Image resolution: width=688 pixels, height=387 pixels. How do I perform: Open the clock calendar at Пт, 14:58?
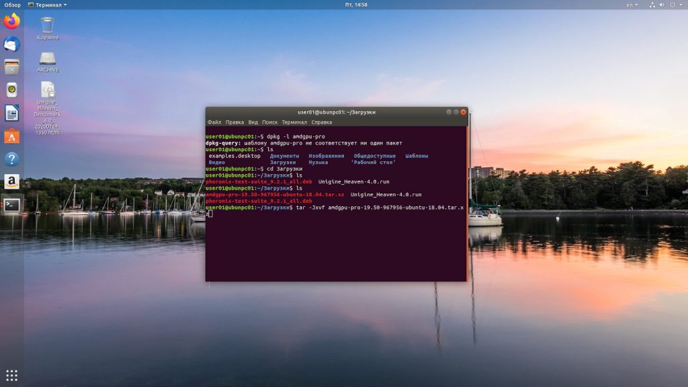click(x=356, y=5)
